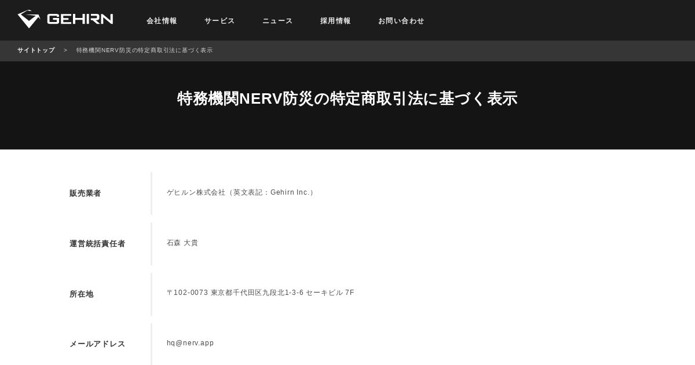The width and height of the screenshot is (695, 365).
Task: Open the サービス menu item
Action: coord(220,21)
